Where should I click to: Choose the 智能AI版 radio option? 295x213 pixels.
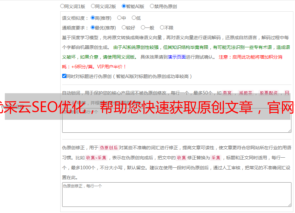124,6
